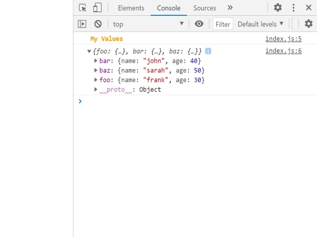Switch to the Sources tab
Screen dimensions: 317x237
[204, 8]
